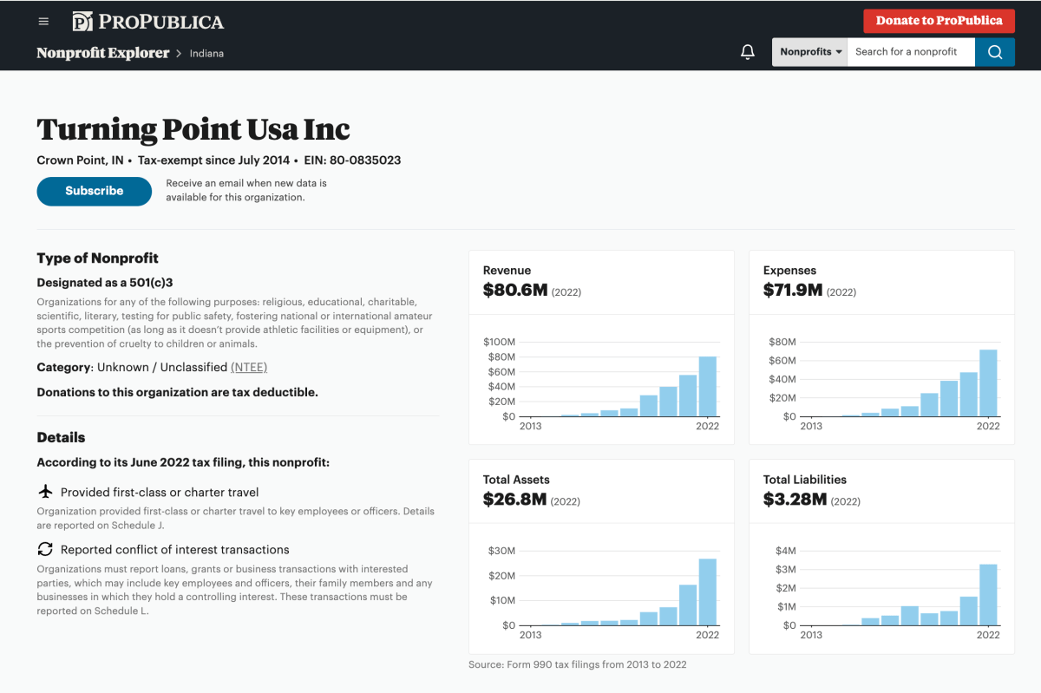
Task: Click the 2022 bar in Total Liabilities chart
Action: point(988,594)
